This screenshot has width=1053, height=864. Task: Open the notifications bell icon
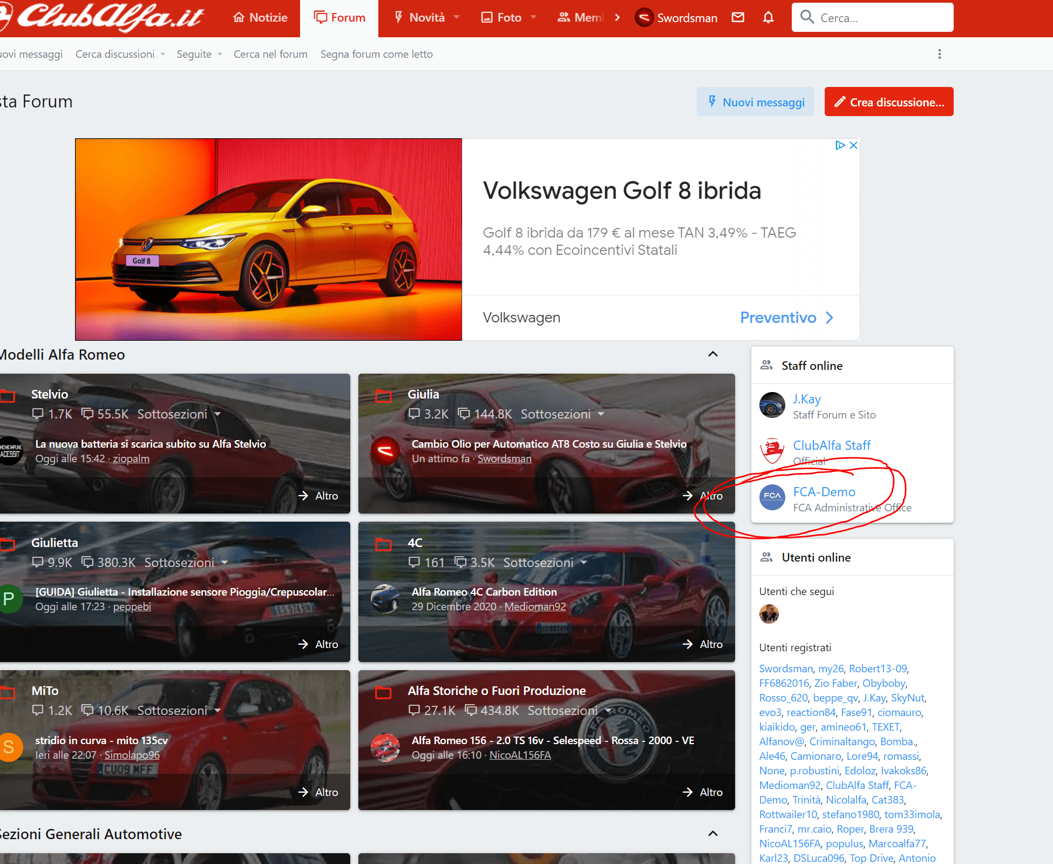pyautogui.click(x=769, y=17)
